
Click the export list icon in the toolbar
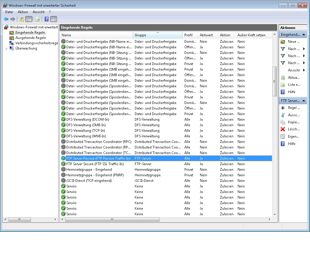tap(37, 19)
